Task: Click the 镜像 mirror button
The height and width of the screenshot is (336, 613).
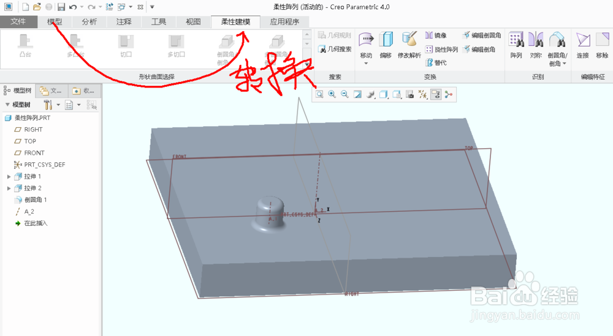Action: pos(436,35)
